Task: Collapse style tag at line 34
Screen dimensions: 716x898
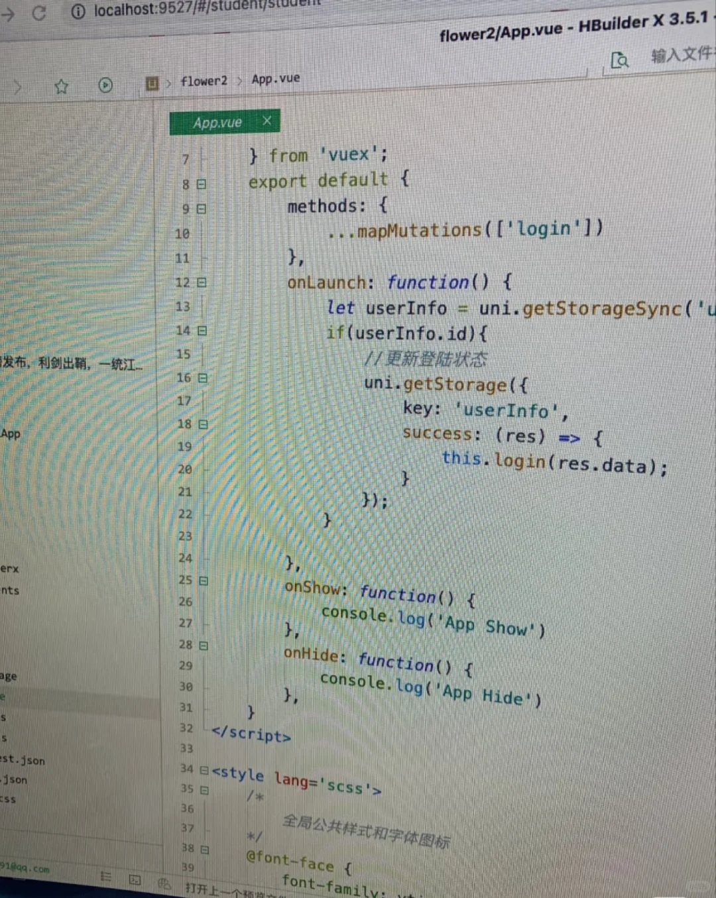Action: (204, 770)
